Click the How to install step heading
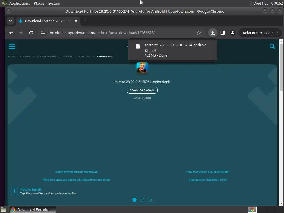 coord(31,189)
